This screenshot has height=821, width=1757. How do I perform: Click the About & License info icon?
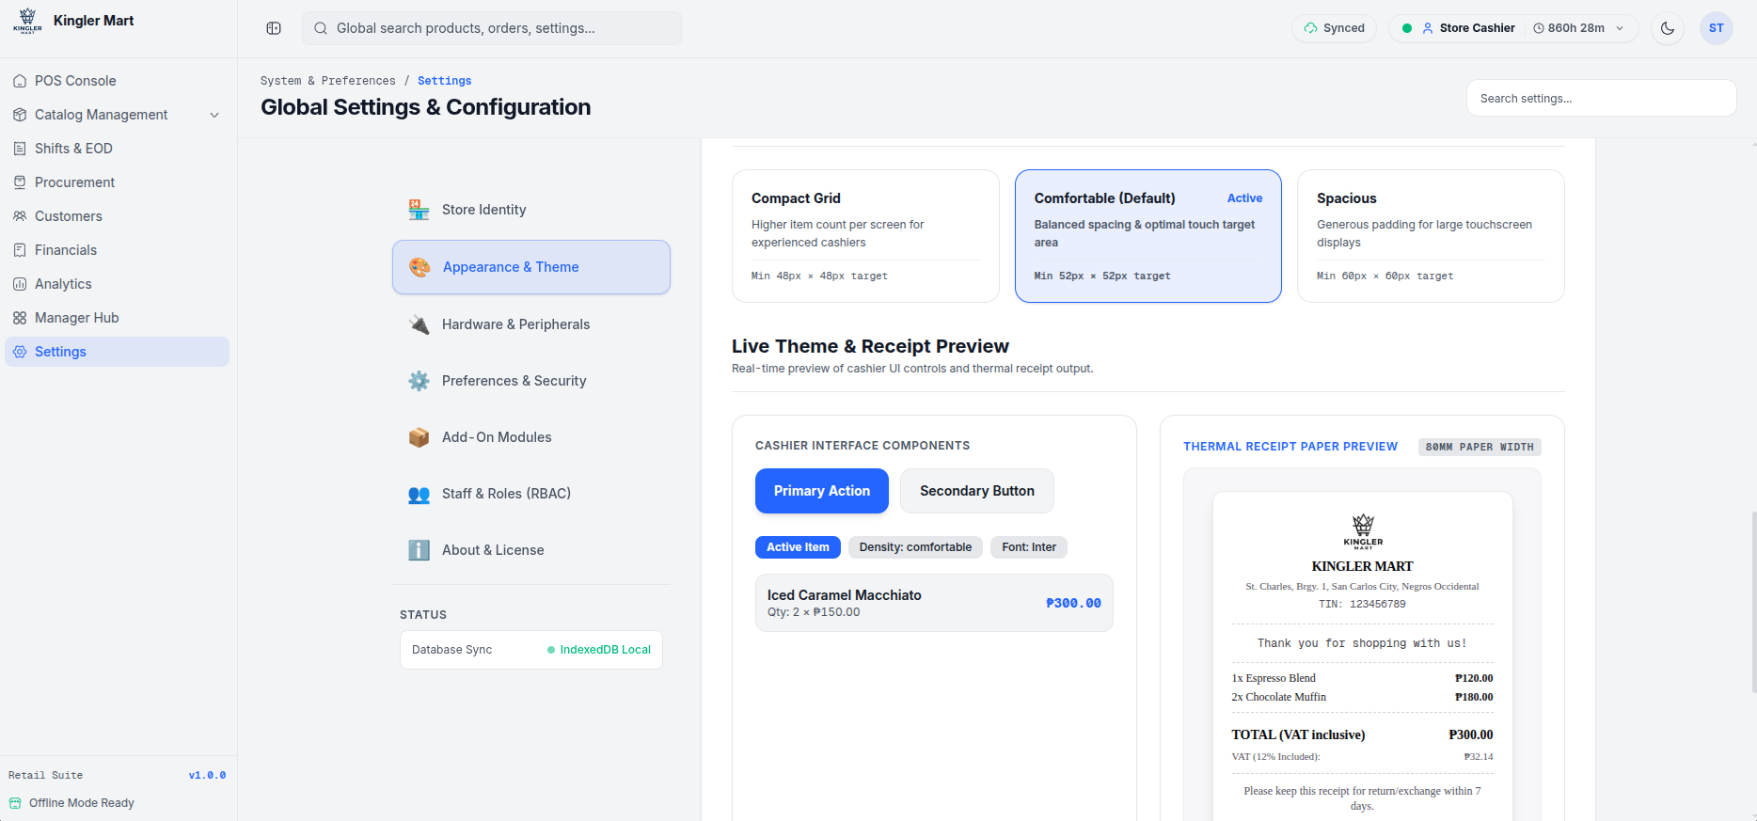click(419, 550)
